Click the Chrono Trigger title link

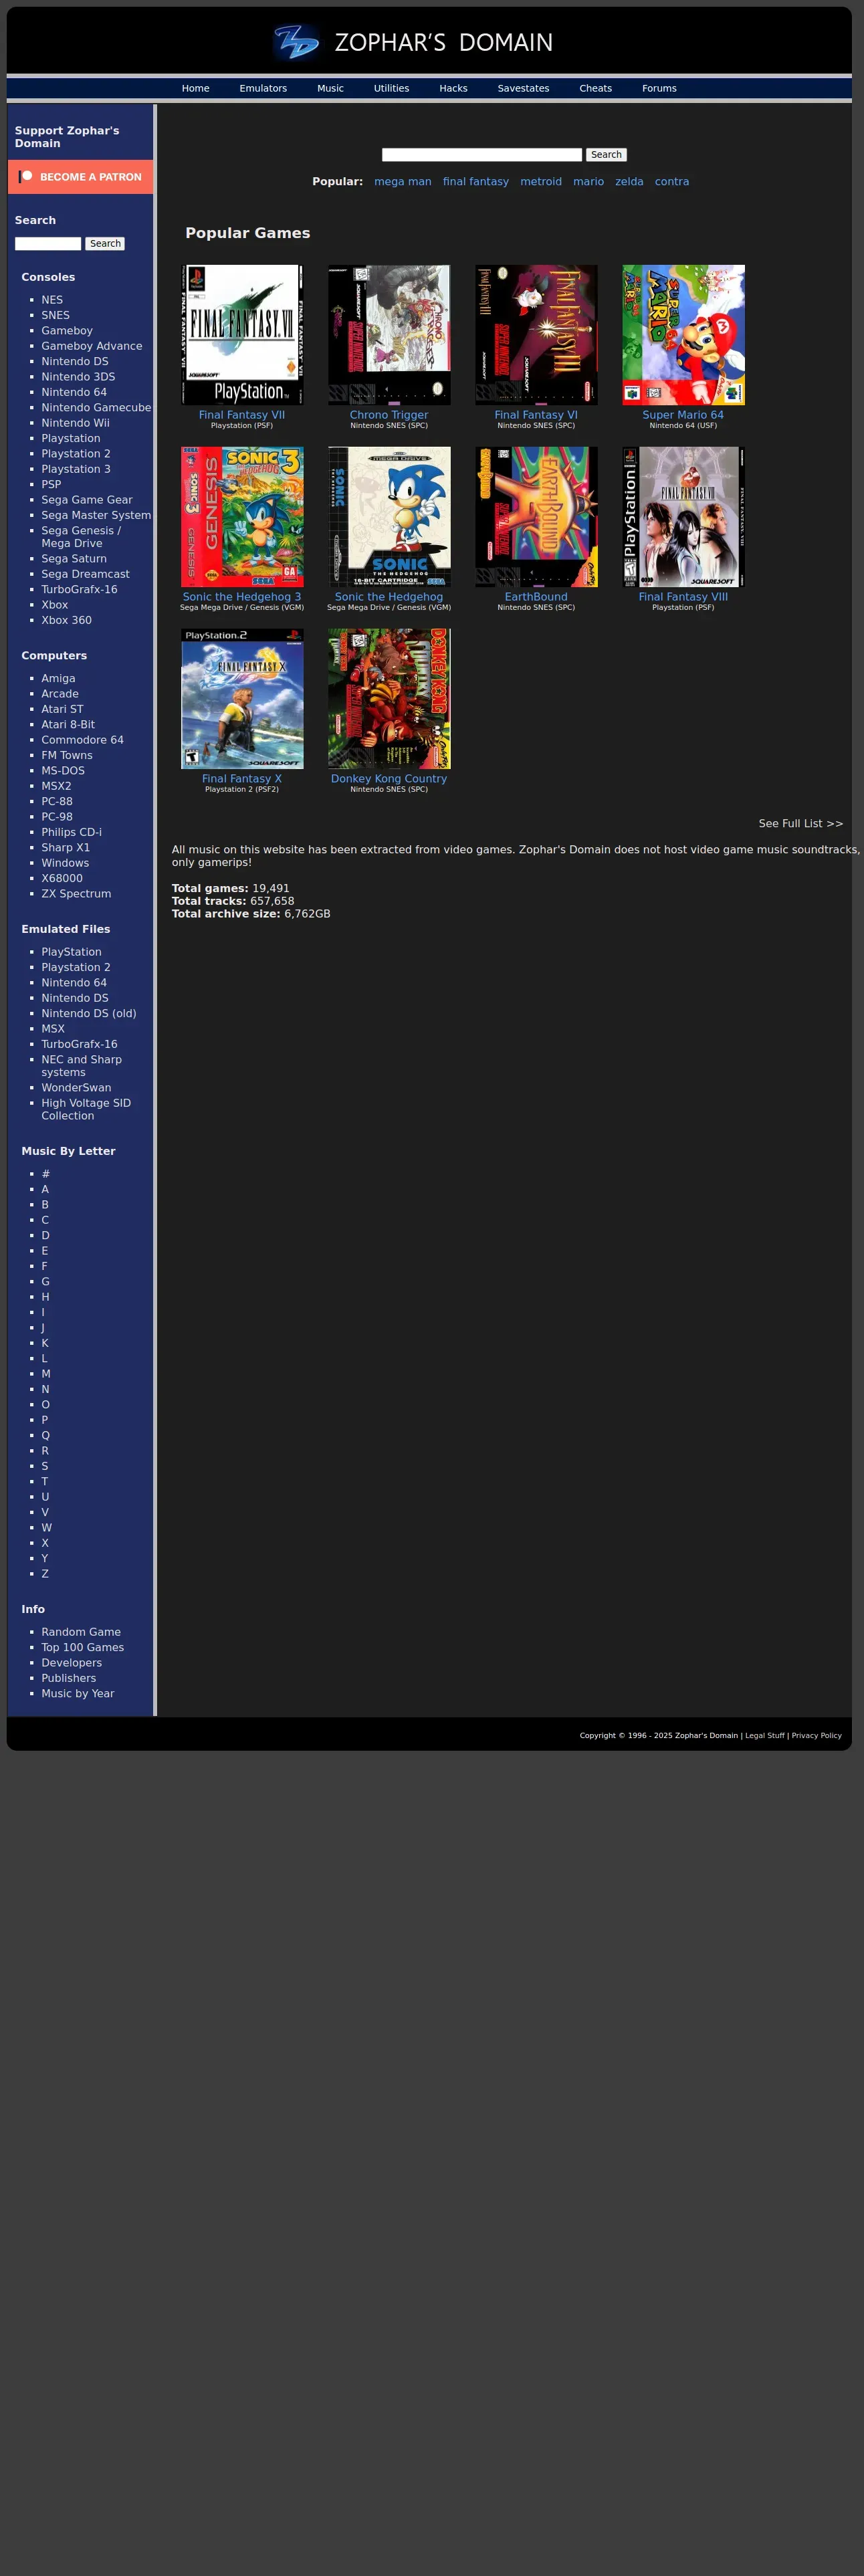389,415
